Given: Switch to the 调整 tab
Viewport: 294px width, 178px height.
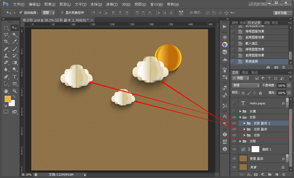Looking at the screenshot, I should click(267, 23).
